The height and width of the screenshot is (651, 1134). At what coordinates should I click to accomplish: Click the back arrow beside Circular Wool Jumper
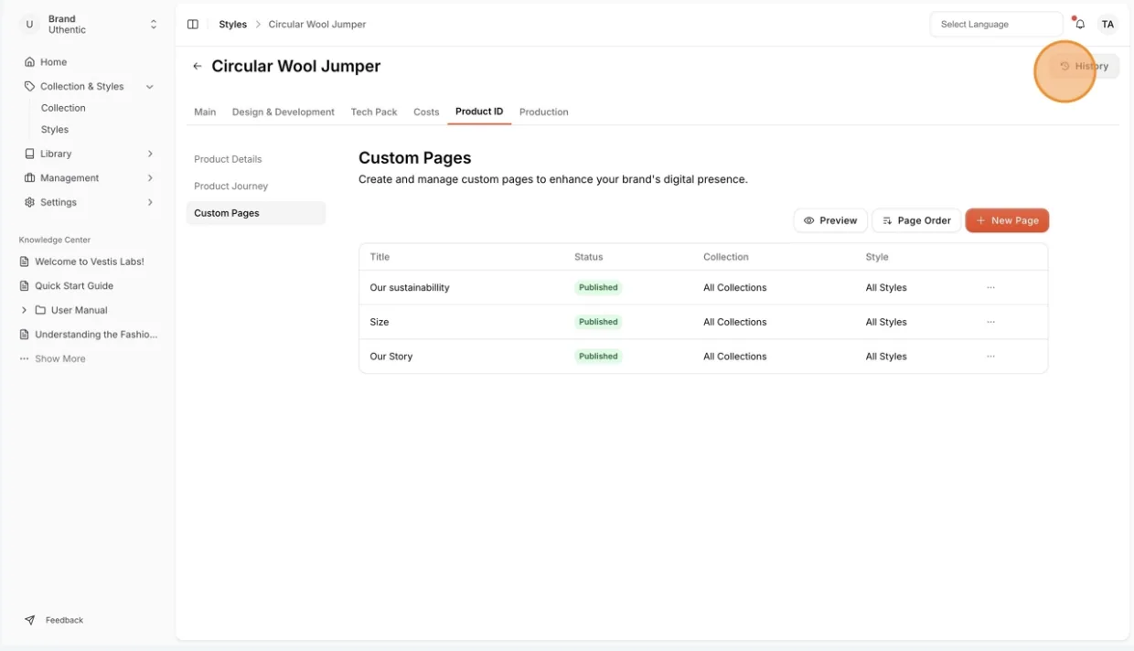(x=197, y=67)
